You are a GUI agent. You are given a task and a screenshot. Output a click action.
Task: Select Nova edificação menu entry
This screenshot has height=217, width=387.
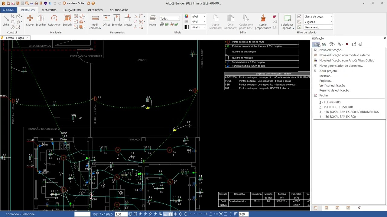[331, 50]
